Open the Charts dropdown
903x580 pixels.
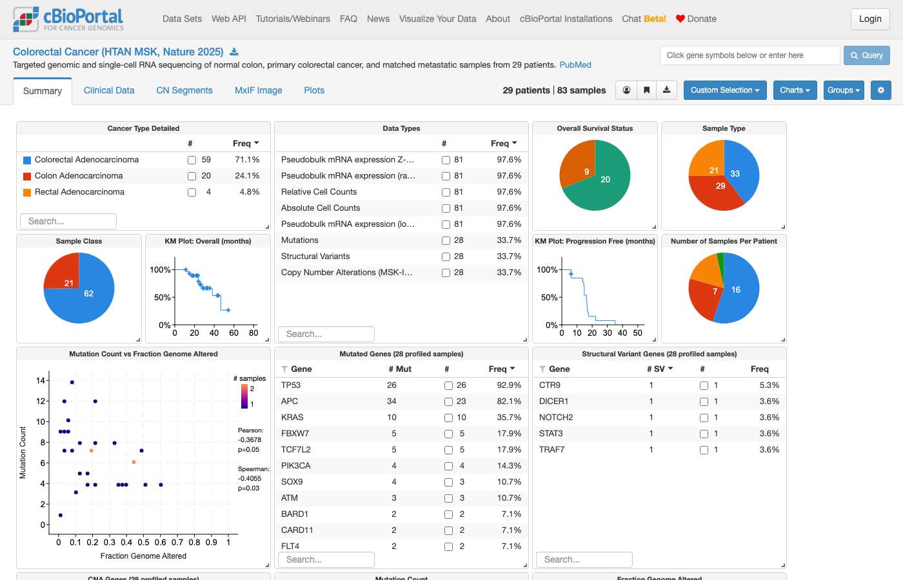pos(795,90)
